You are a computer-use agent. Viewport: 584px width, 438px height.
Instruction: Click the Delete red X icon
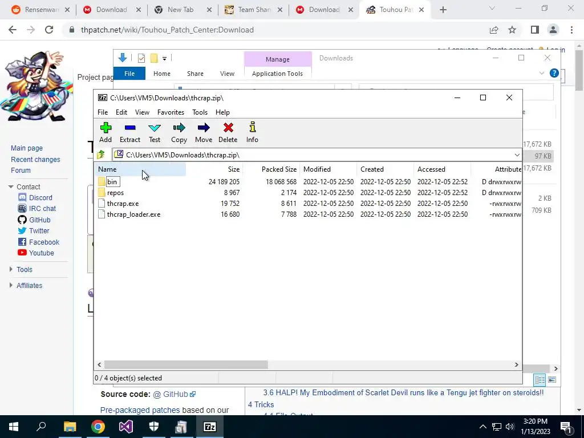228,132
